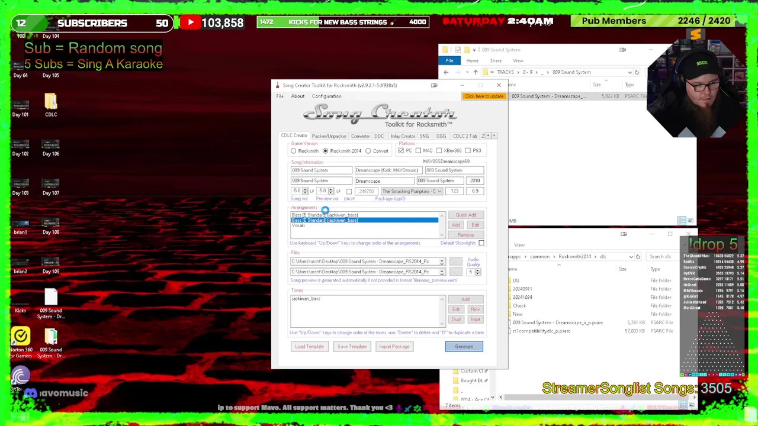Image resolution: width=758 pixels, height=426 pixels.
Task: Click the song year field 2010
Action: [475, 180]
